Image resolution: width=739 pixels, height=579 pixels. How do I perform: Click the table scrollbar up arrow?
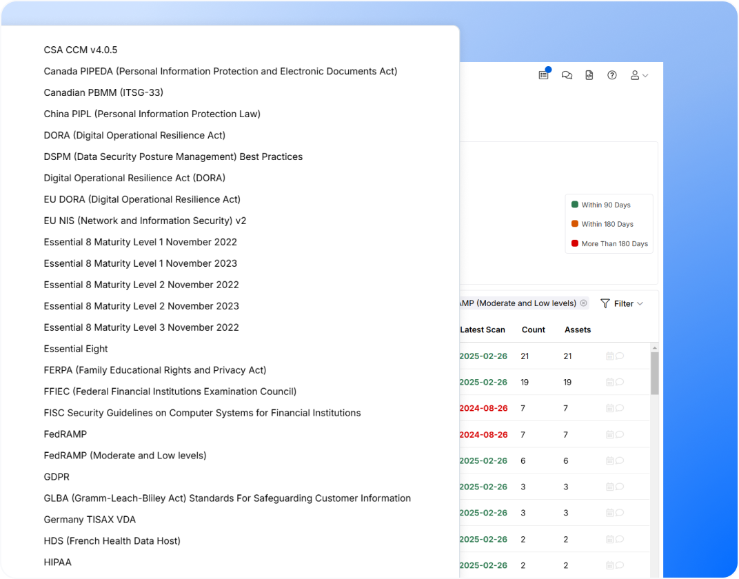pos(654,347)
